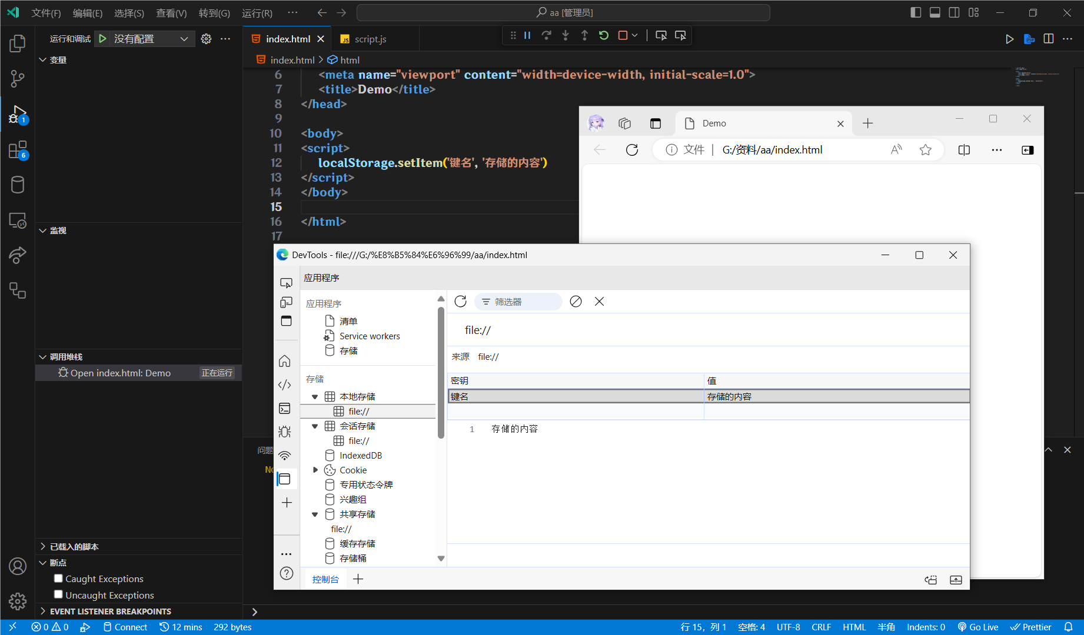Open Extensions view in activity bar
The width and height of the screenshot is (1084, 635).
pos(18,149)
